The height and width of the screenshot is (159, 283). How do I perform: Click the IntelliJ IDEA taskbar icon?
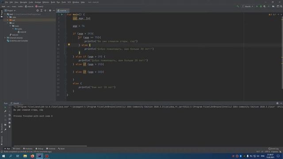(x=39, y=156)
